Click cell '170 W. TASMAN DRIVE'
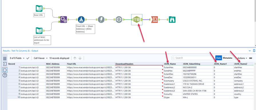Screen dimensions: 256x110 click(198, 84)
